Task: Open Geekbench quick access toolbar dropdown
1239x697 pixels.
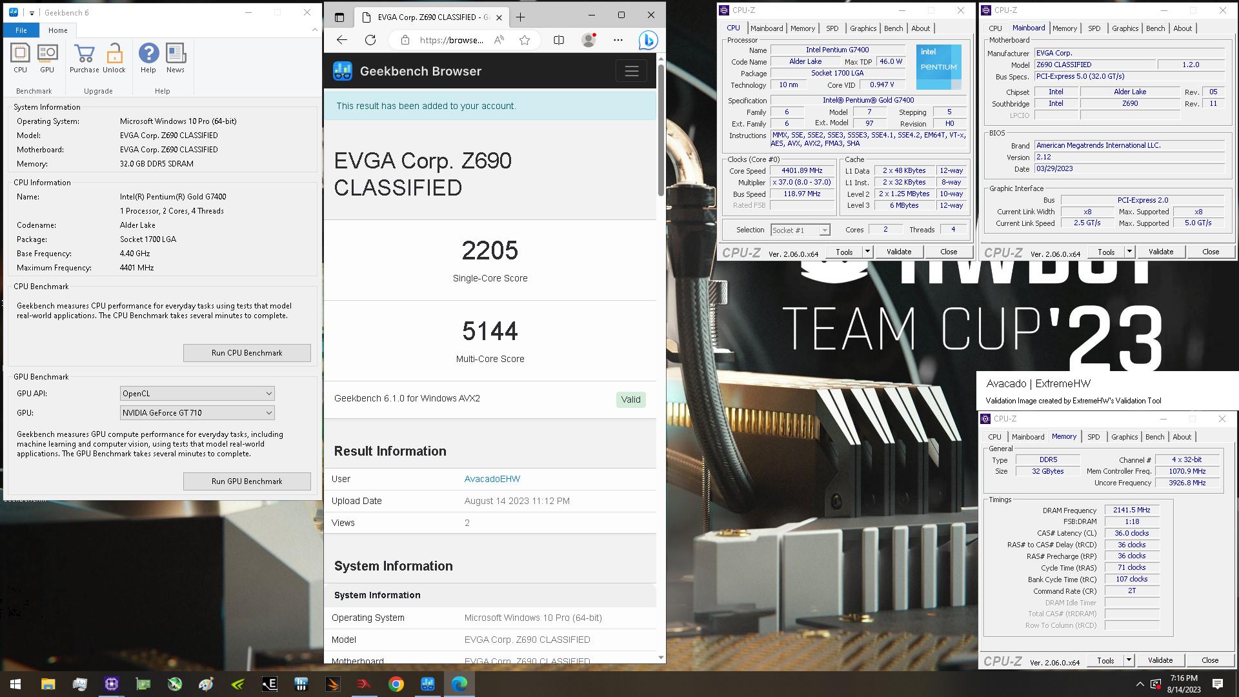Action: pos(32,13)
